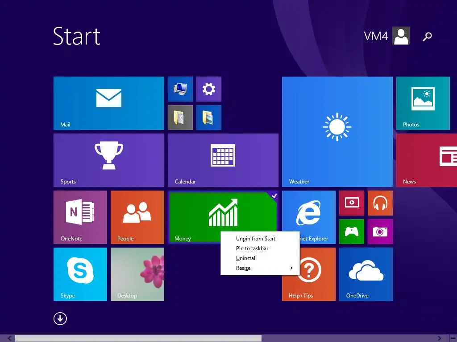Open the Desktop tile
This screenshot has width=457, height=342.
coord(137,274)
